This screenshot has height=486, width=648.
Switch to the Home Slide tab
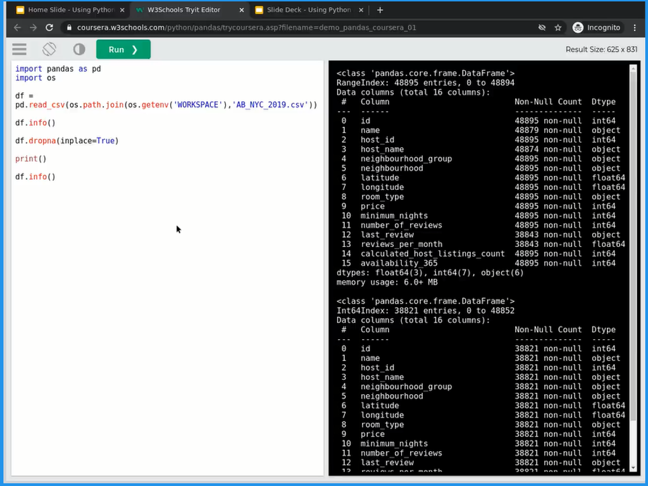pos(70,10)
